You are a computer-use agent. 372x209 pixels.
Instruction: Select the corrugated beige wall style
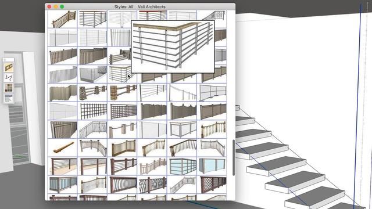click(63, 93)
